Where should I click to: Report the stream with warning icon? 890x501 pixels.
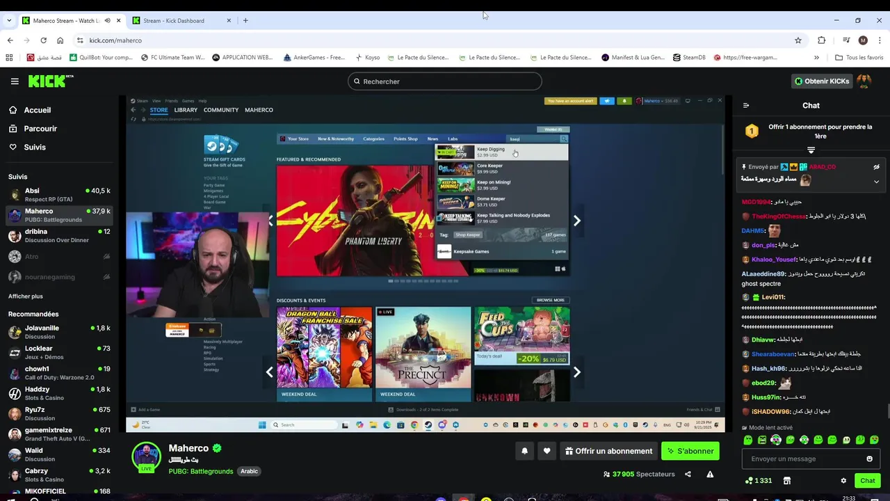tap(710, 475)
